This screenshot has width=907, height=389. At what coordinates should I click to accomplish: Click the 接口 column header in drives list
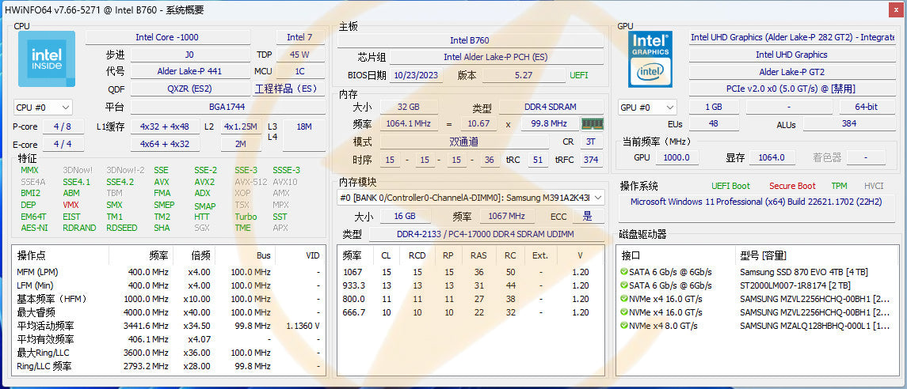click(x=631, y=255)
